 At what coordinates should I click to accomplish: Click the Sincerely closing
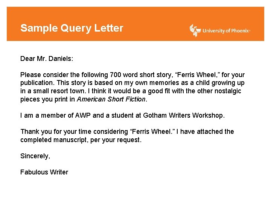(x=35, y=156)
